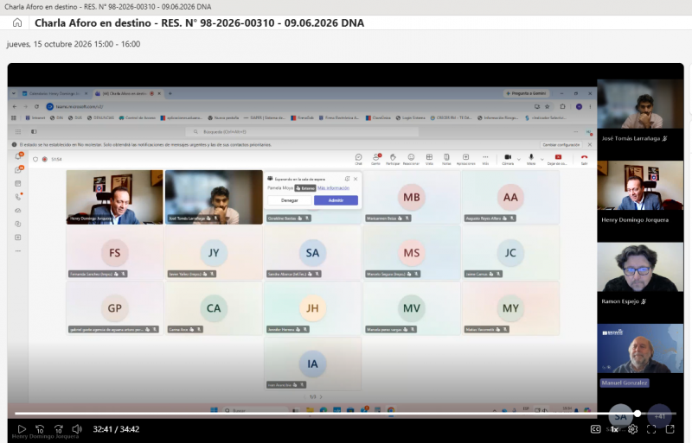Click the Chat icon in the Teams toolbar

point(358,159)
